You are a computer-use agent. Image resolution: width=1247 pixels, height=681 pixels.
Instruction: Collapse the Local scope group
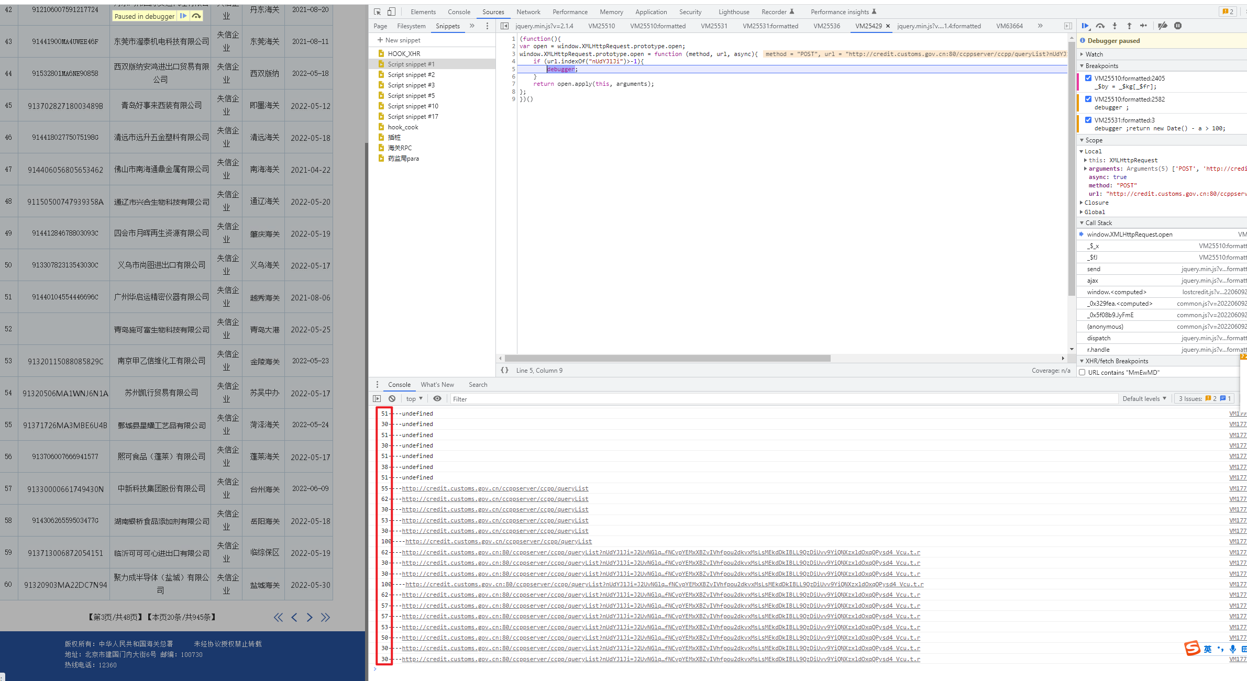pos(1092,151)
